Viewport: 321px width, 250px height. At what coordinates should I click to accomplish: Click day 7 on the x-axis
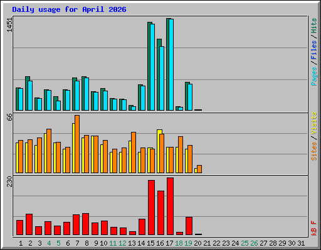tap(77, 243)
